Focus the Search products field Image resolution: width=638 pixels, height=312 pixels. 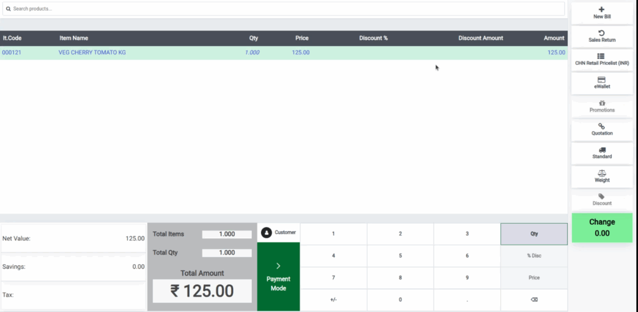[283, 9]
